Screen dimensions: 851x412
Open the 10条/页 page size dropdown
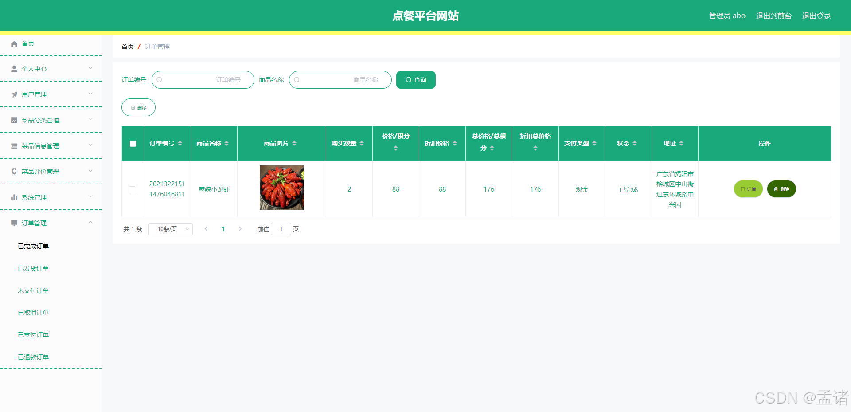pyautogui.click(x=171, y=229)
